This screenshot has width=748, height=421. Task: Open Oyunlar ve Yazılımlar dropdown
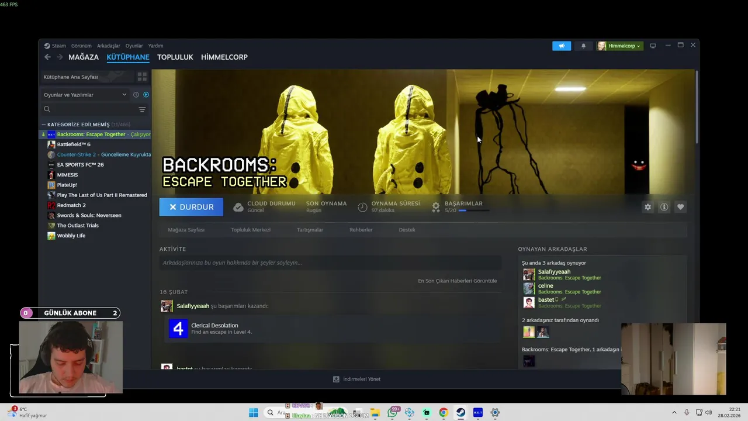85,95
